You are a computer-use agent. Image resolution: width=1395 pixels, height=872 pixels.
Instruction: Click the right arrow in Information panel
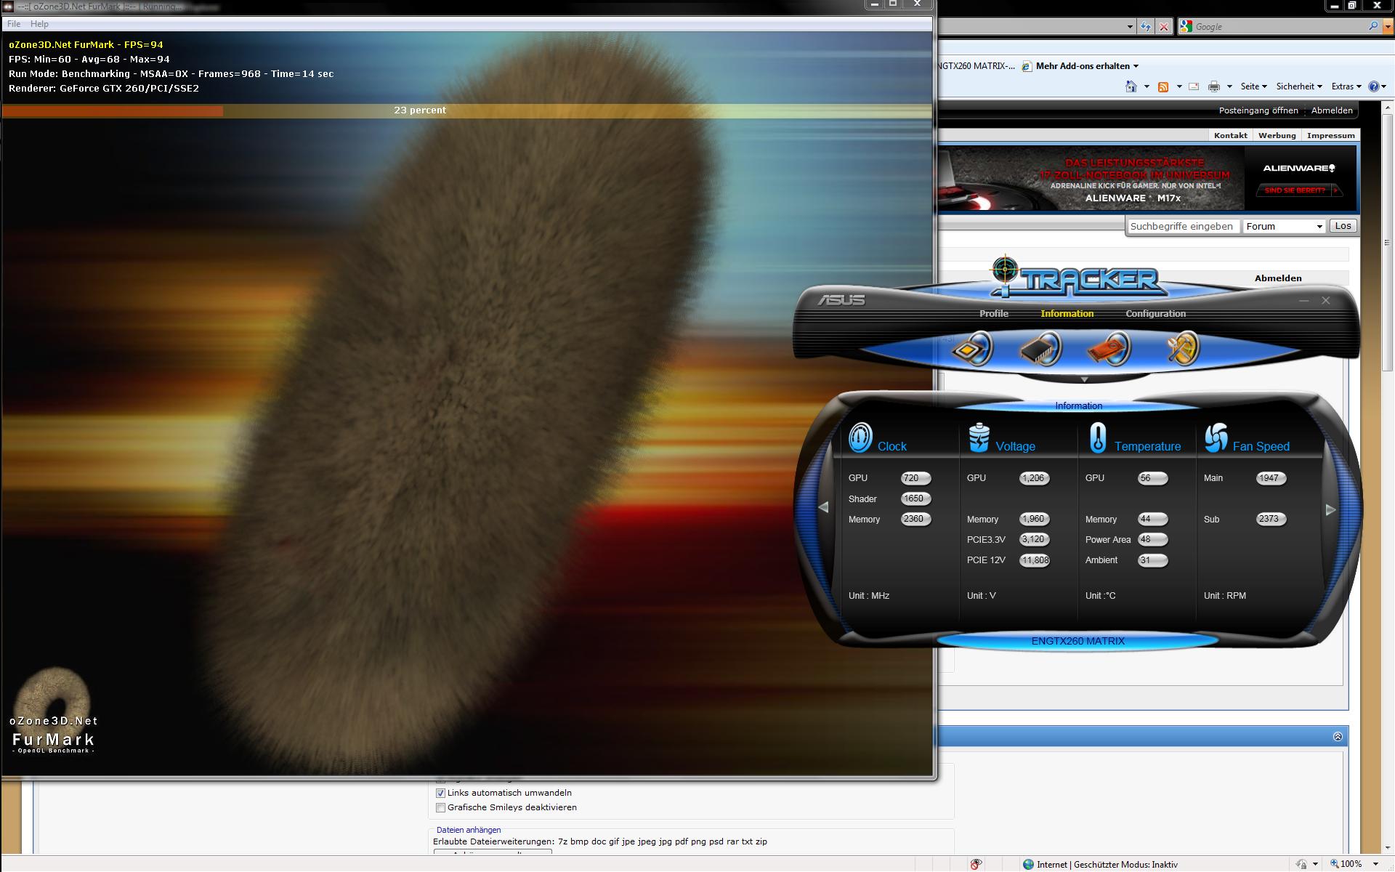pos(1330,509)
